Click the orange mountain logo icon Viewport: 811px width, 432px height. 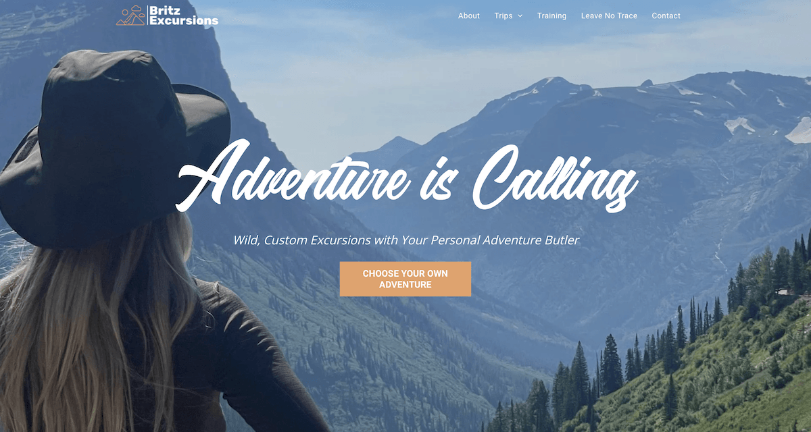(130, 16)
